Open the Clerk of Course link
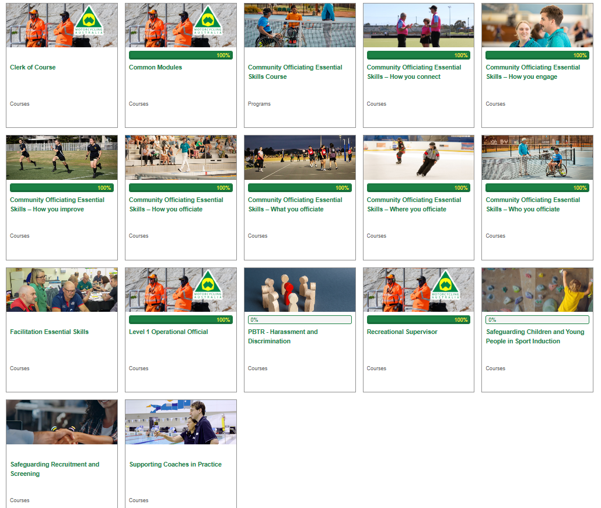Image resolution: width=601 pixels, height=508 pixels. tap(33, 67)
